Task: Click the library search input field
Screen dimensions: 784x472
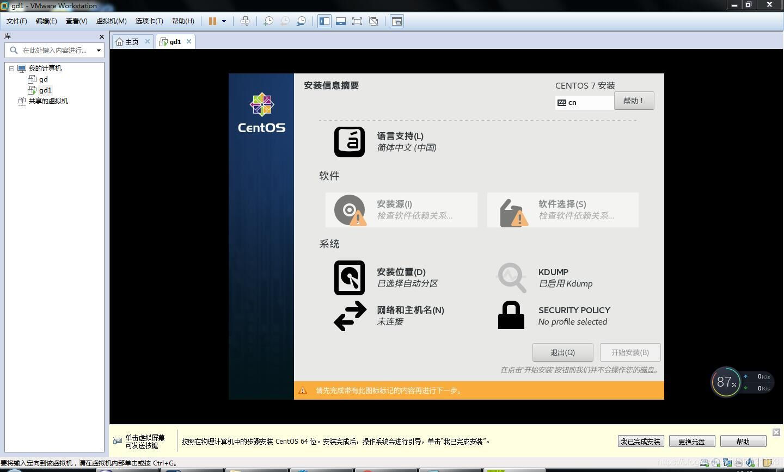Action: pyautogui.click(x=54, y=50)
